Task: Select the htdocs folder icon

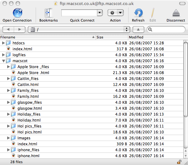Action: point(8,43)
